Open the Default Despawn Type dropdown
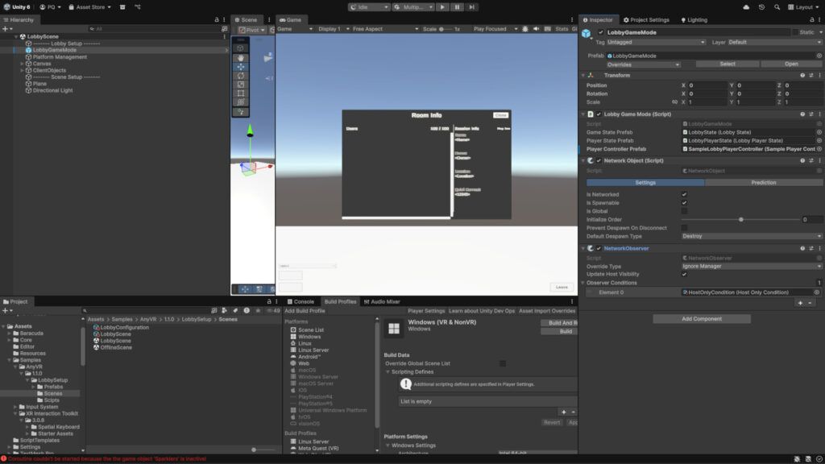 (x=751, y=236)
